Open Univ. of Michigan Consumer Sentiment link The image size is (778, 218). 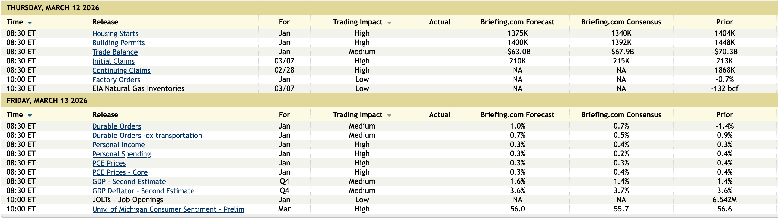click(x=168, y=209)
